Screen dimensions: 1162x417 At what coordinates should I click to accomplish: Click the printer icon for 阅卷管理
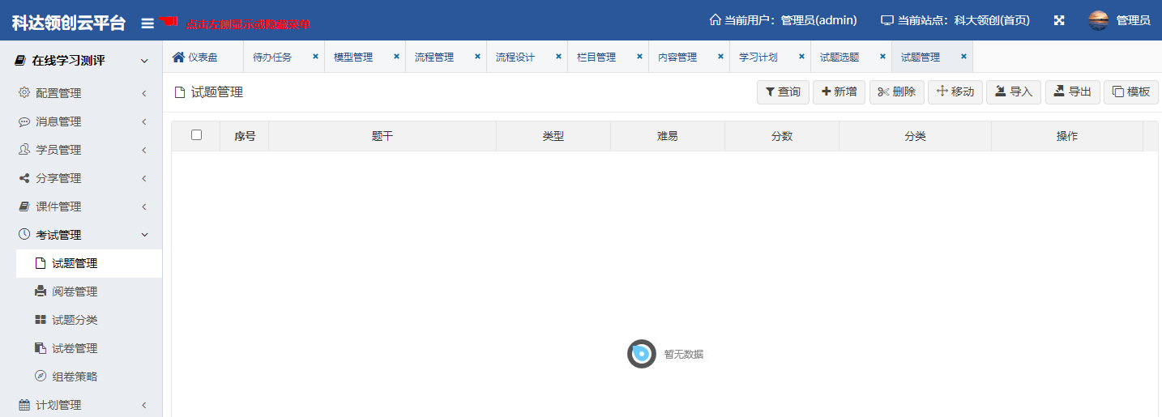[41, 291]
